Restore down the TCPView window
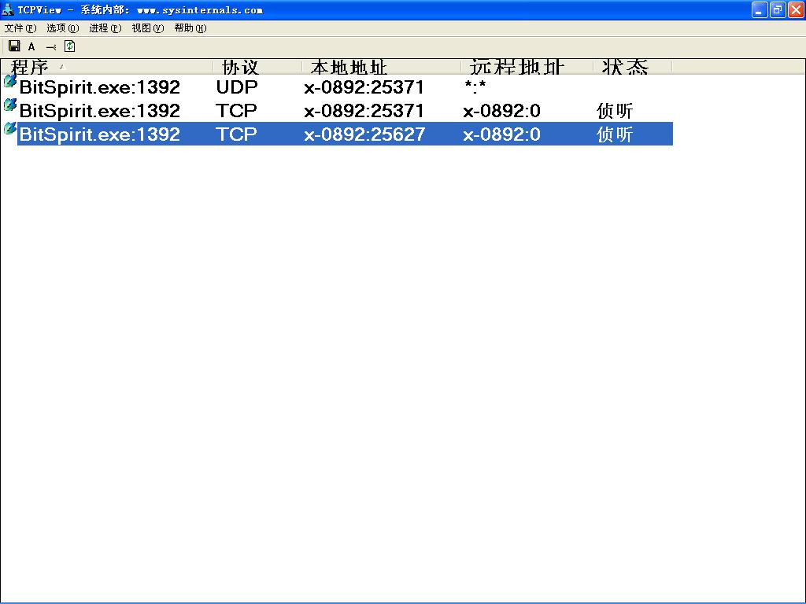The width and height of the screenshot is (806, 604). coord(778,9)
